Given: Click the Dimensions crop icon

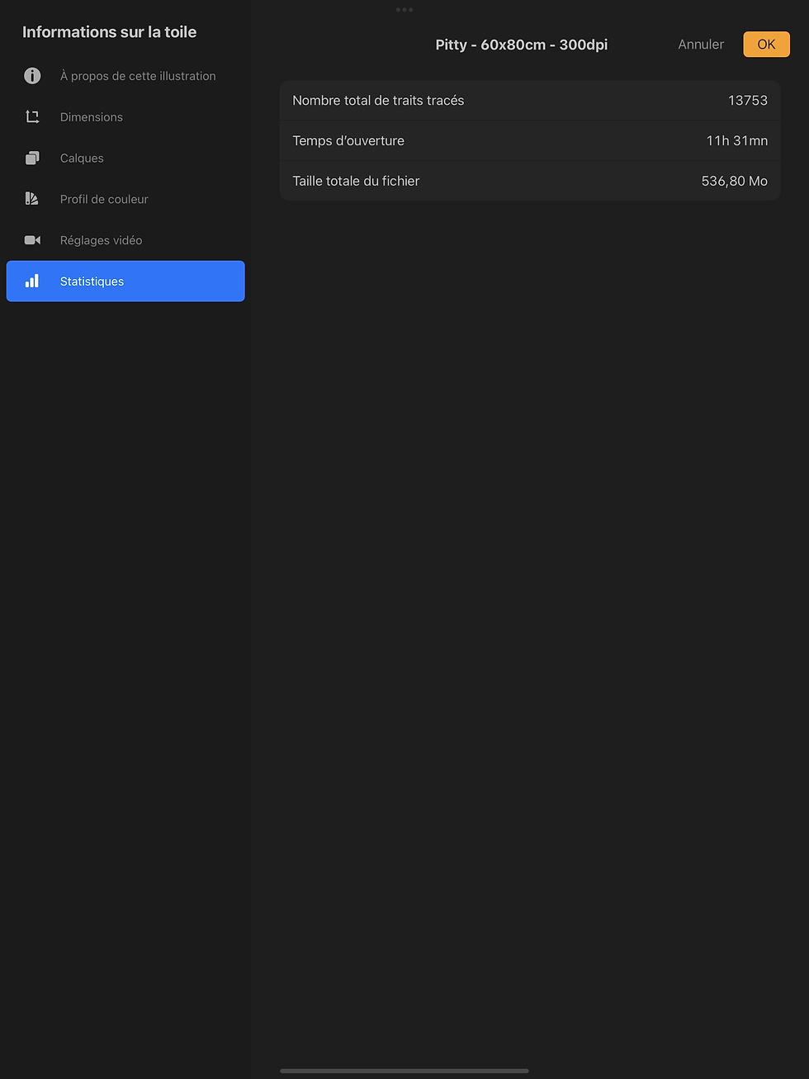Looking at the screenshot, I should point(32,117).
